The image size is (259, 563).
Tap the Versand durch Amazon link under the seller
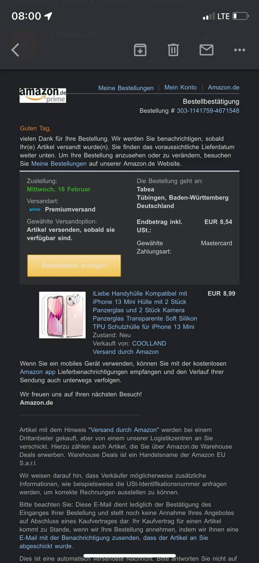[x=126, y=351]
